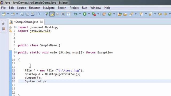Click on "throws Exception" in main signature
171x96 pixels.
point(99,53)
